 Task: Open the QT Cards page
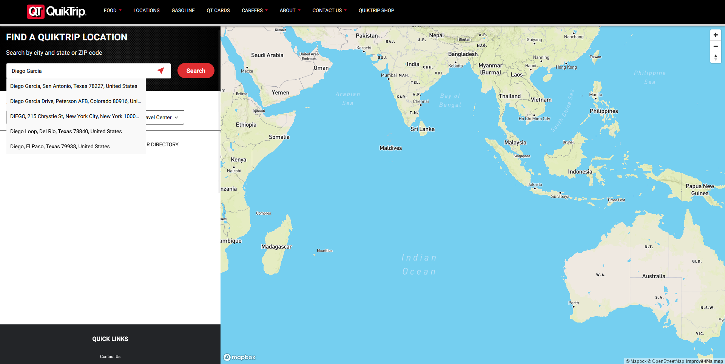pyautogui.click(x=218, y=11)
